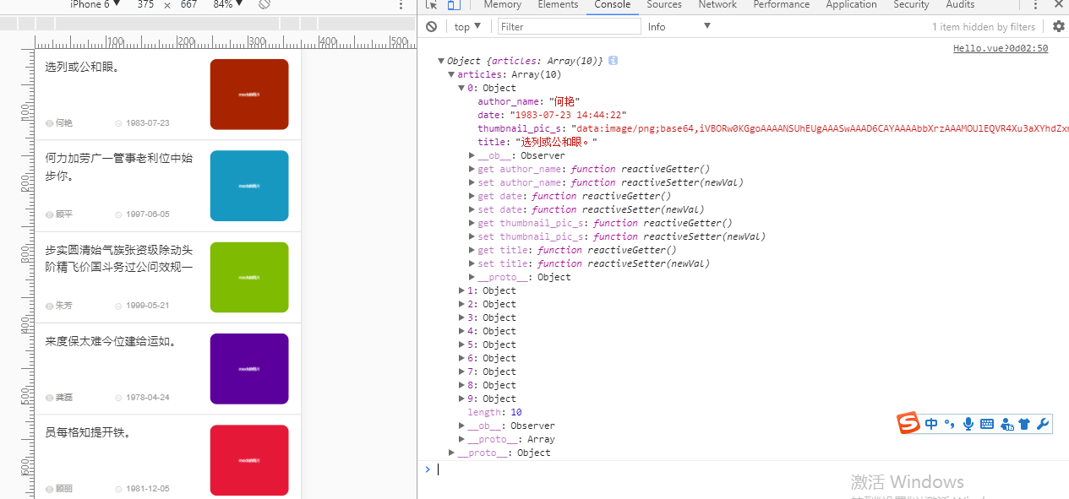Open the Audits tab
Viewport: 1069px width, 499px height.
click(x=960, y=5)
